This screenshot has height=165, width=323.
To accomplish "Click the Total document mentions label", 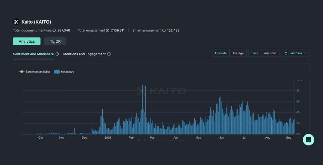I will [x=32, y=30].
